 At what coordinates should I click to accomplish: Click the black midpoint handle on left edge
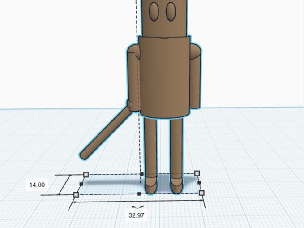pos(81,184)
